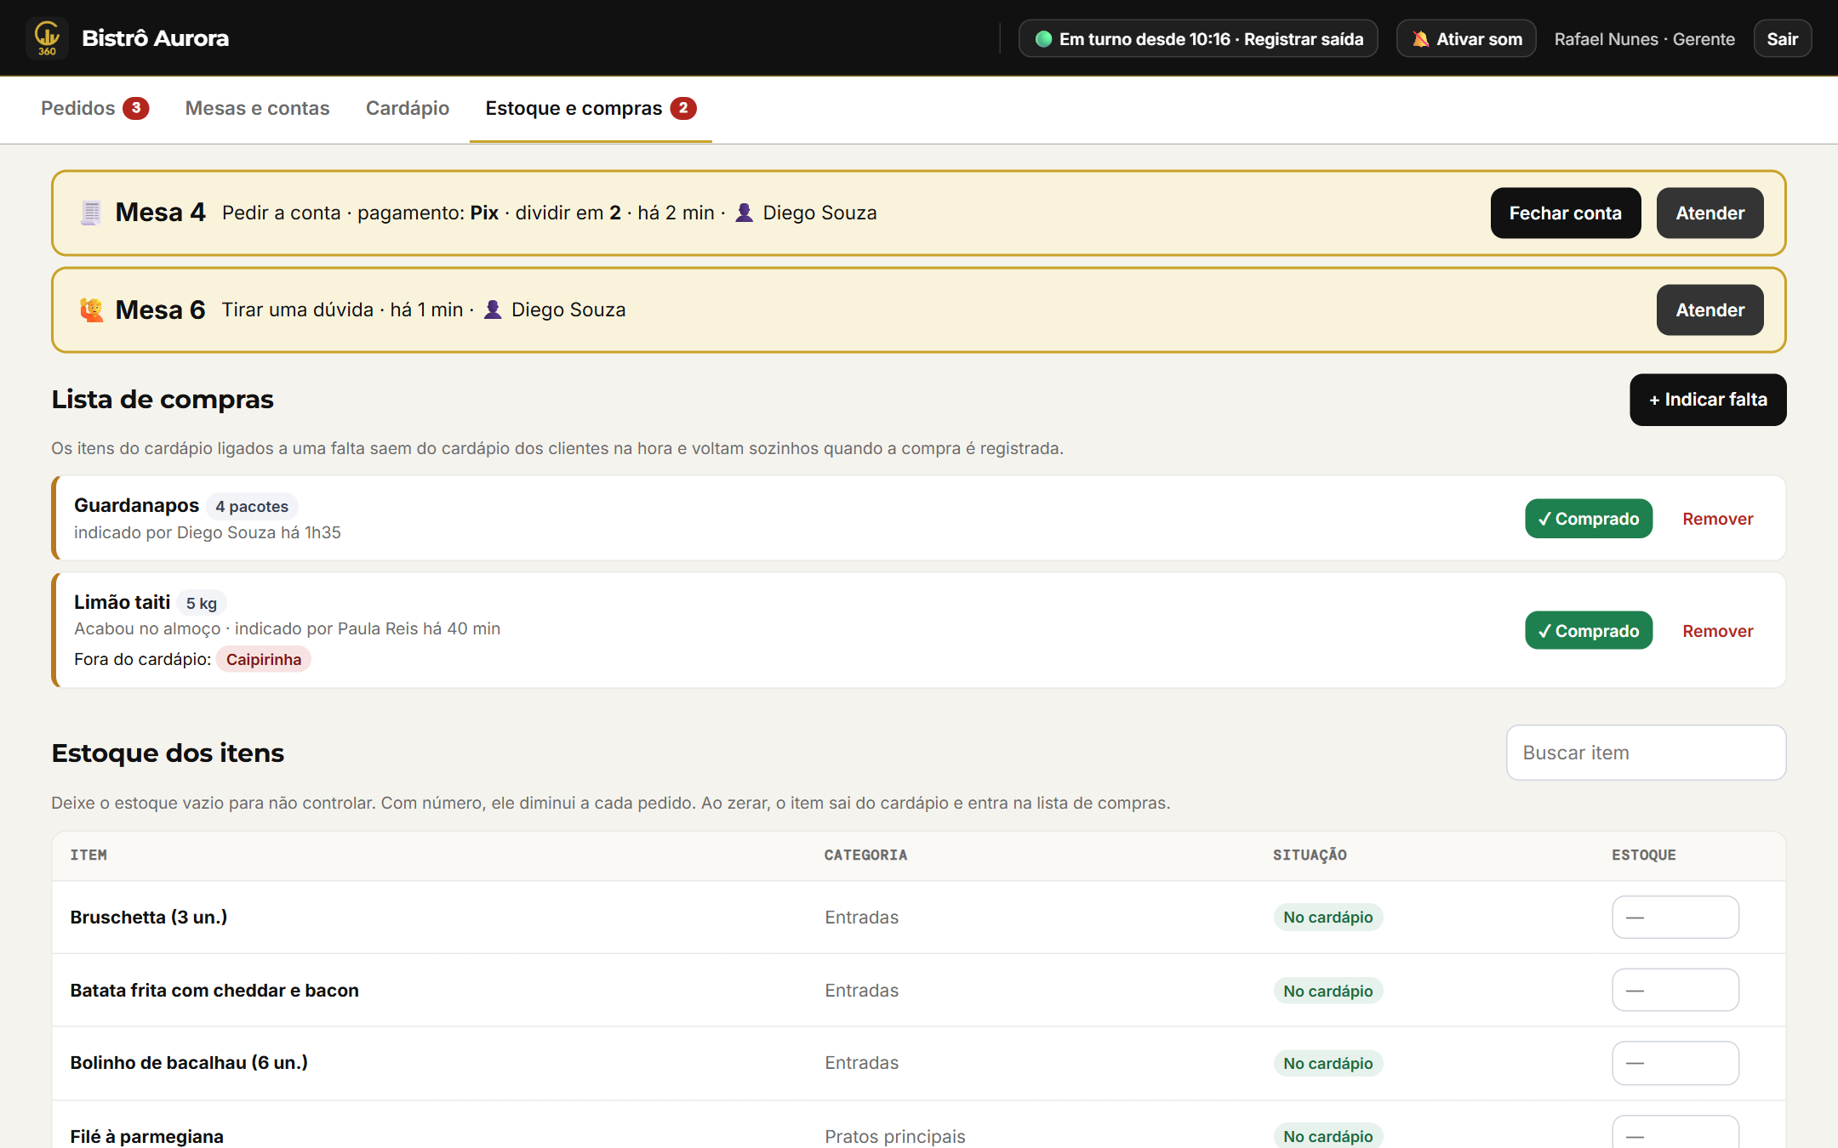Click the No cardápio status of Bolinho de bacalhau
Screen dimensions: 1838x1148
pos(1327,1063)
